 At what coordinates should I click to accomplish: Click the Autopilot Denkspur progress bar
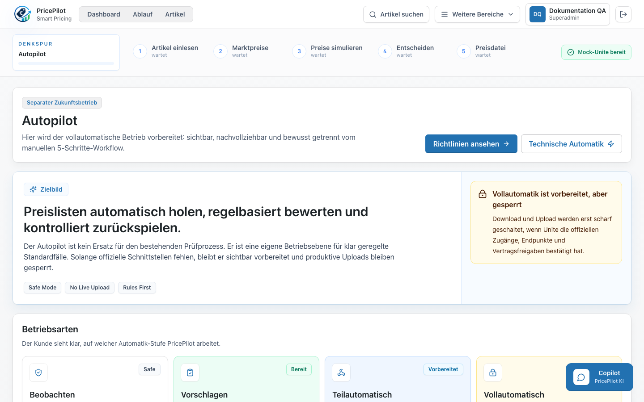66,63
